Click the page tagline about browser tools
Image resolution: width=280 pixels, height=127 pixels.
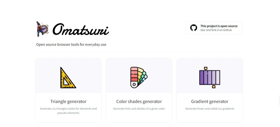[x=71, y=44]
